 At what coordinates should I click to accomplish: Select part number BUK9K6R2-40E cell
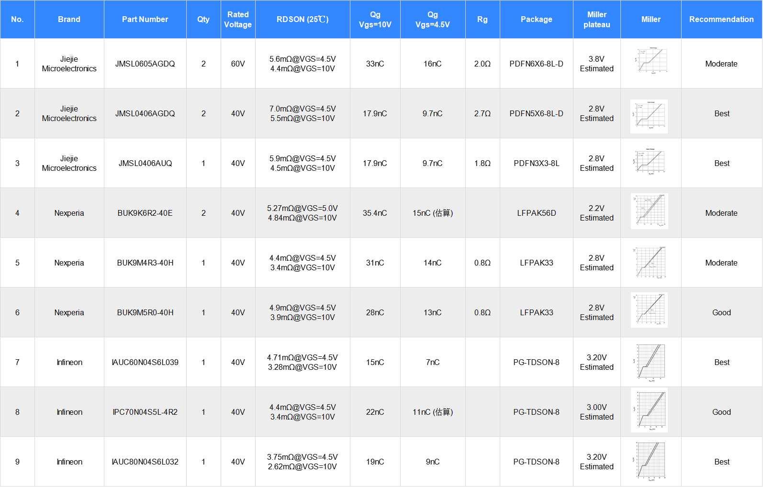pyautogui.click(x=145, y=213)
